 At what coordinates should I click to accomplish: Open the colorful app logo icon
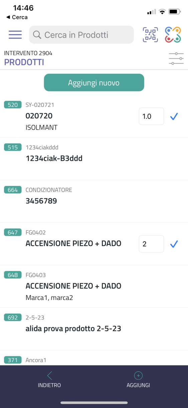[x=173, y=35]
